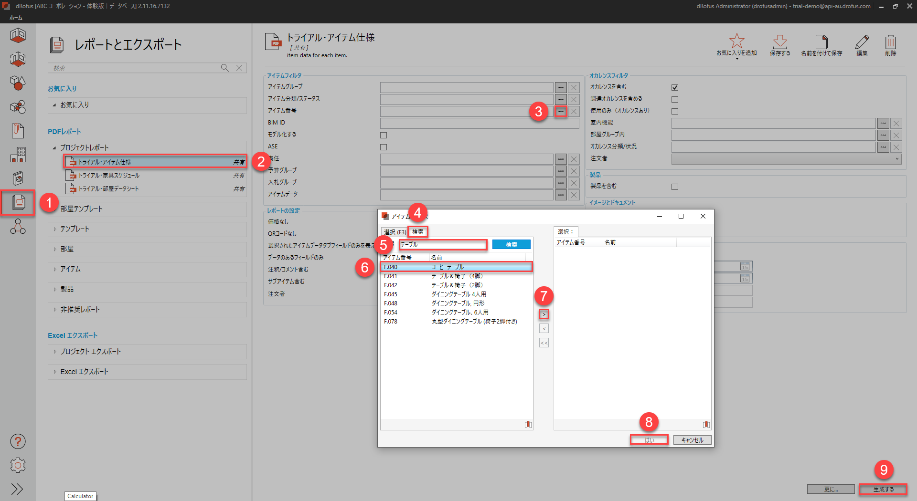Click the save (保存する) download icon
This screenshot has height=501, width=917.
point(779,42)
